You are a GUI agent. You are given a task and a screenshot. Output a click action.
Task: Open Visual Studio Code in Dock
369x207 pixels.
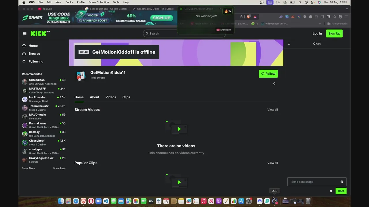[106, 201]
